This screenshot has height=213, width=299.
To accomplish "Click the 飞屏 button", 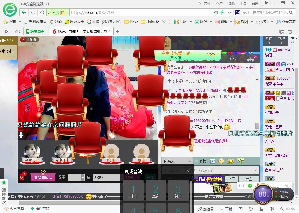I will pyautogui.click(x=232, y=179).
